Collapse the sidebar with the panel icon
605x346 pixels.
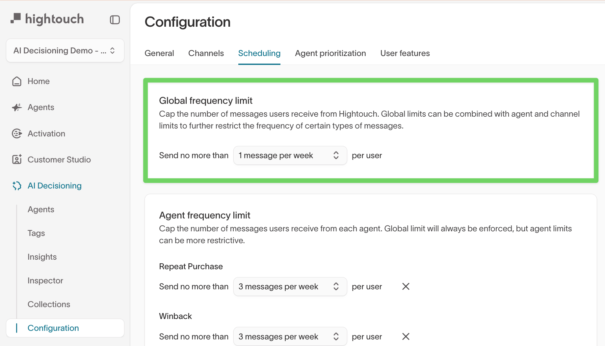[x=115, y=20]
